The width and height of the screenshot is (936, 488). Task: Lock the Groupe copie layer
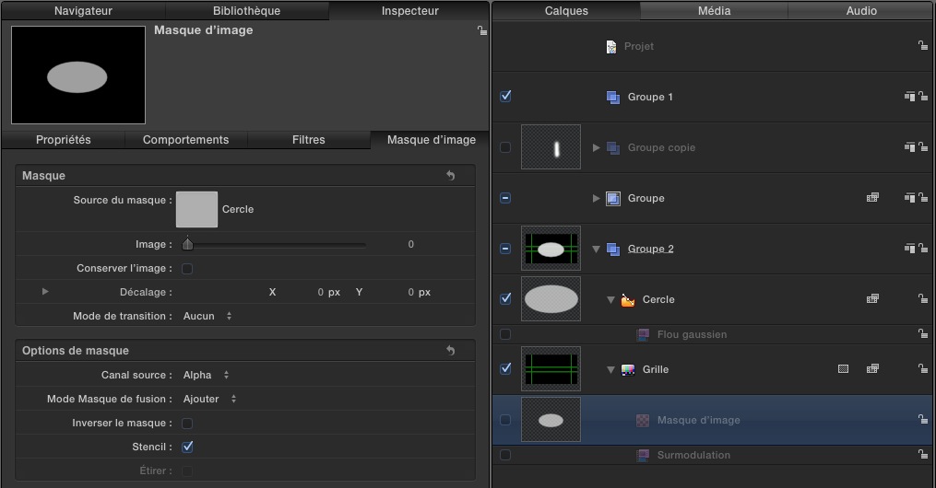(923, 146)
